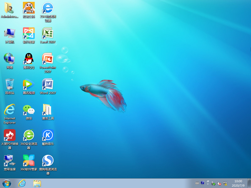
Task: Click the WeChat (微信) desktop icon
Action: point(29,110)
